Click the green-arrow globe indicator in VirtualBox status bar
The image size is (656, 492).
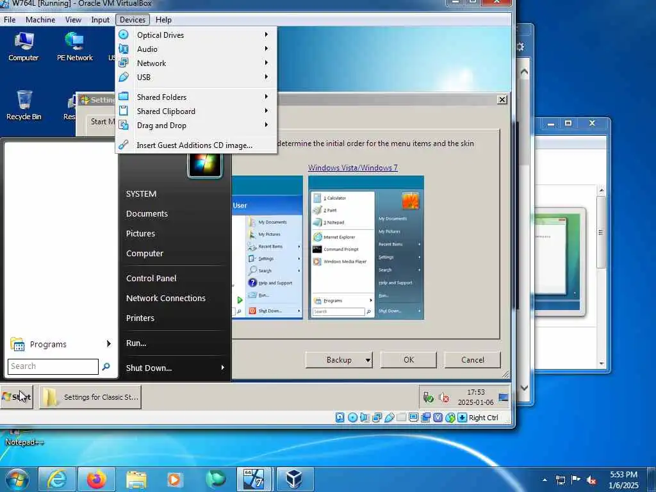point(450,418)
